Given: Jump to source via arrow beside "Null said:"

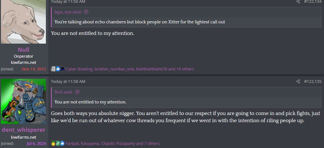Looking at the screenshot, I should pyautogui.click(x=77, y=92).
